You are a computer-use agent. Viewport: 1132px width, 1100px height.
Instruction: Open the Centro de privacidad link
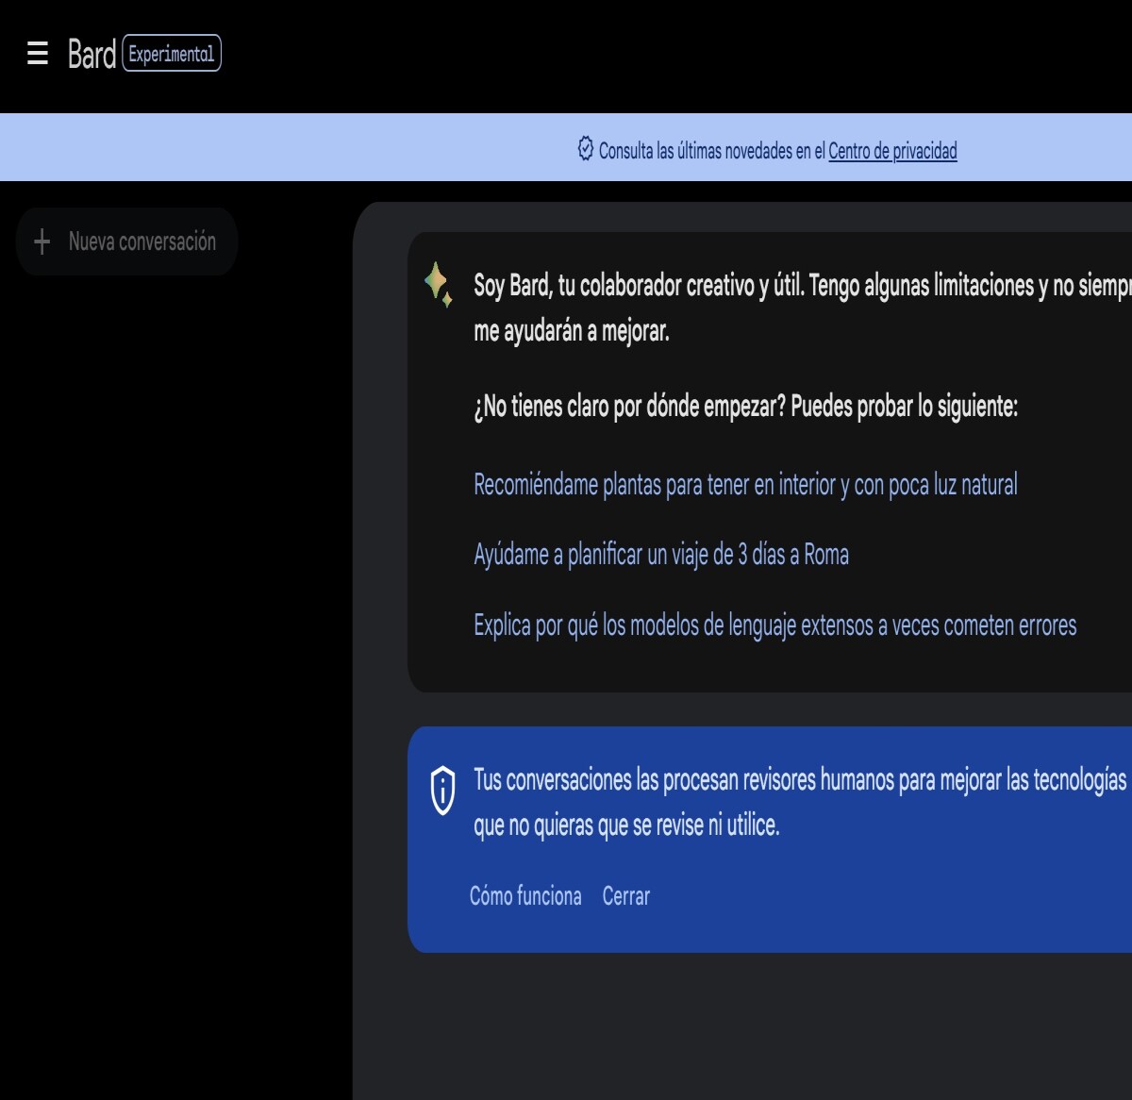click(892, 151)
